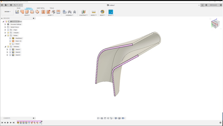
Task: Open the MODIFY dropdown menu
Action: [51, 15]
